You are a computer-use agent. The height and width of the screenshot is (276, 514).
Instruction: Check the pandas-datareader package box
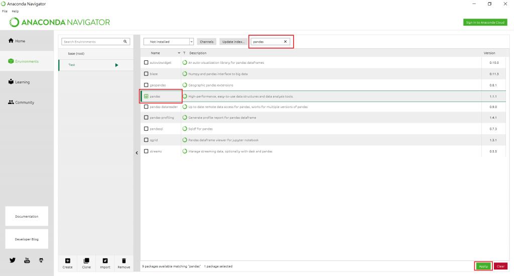coord(146,107)
